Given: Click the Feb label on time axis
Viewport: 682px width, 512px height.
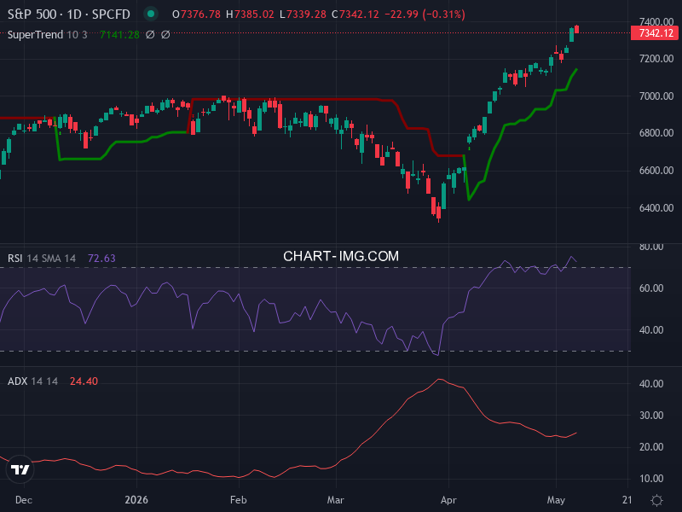Looking at the screenshot, I should pyautogui.click(x=239, y=500).
